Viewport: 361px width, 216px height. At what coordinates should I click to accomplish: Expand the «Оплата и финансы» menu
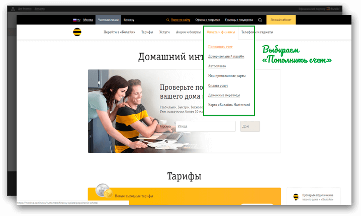click(x=220, y=32)
